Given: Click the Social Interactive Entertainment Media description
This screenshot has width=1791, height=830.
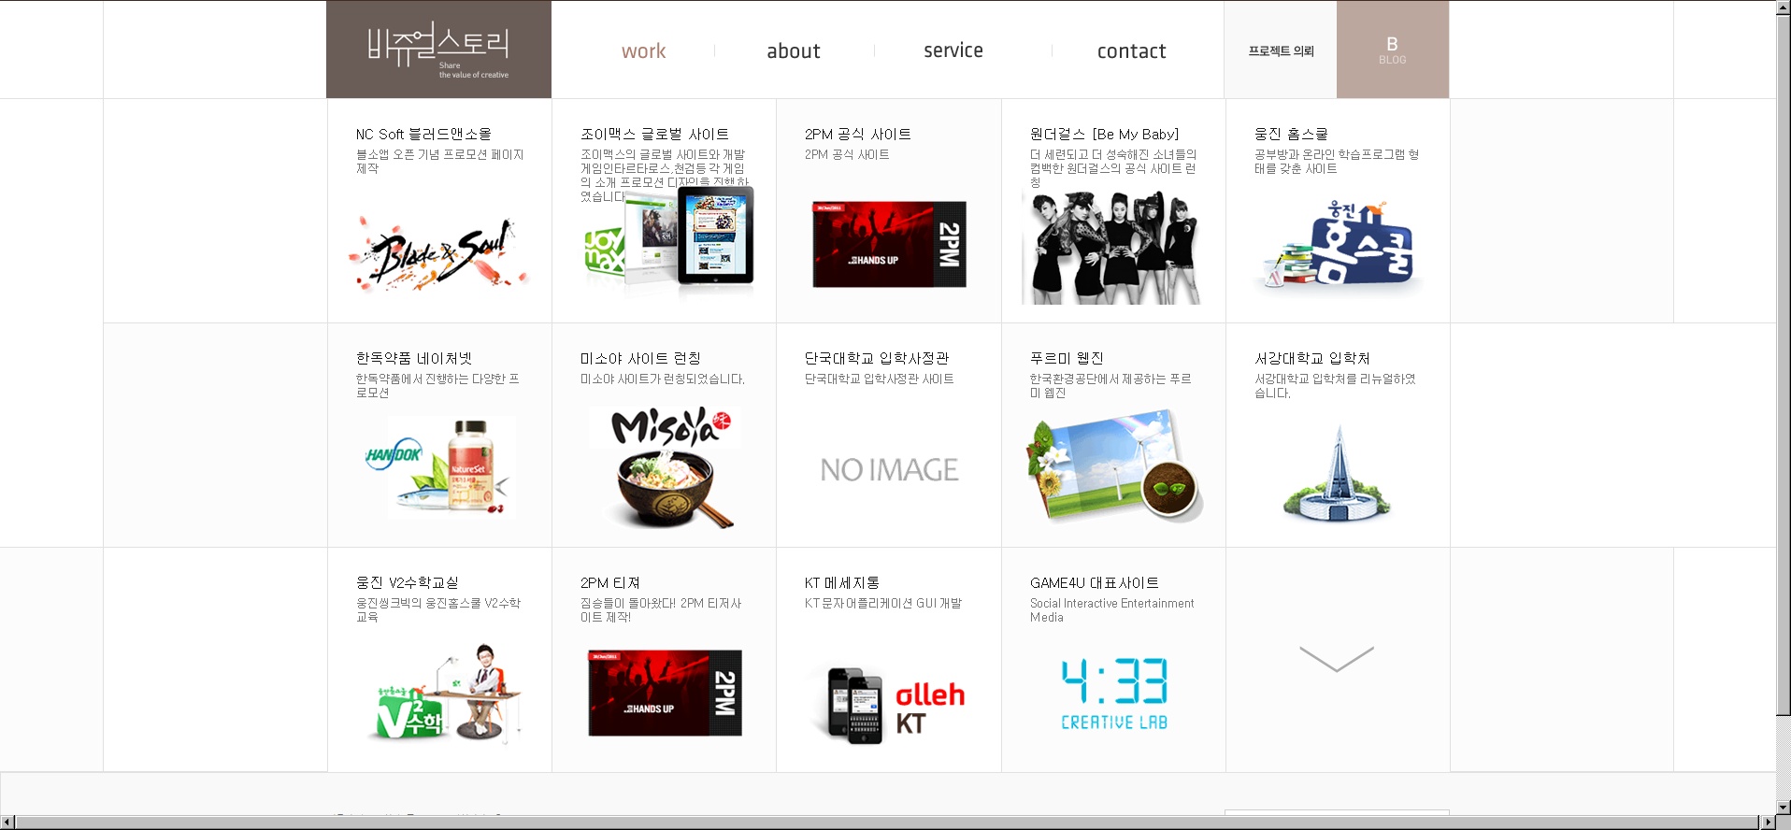Looking at the screenshot, I should [x=1111, y=610].
